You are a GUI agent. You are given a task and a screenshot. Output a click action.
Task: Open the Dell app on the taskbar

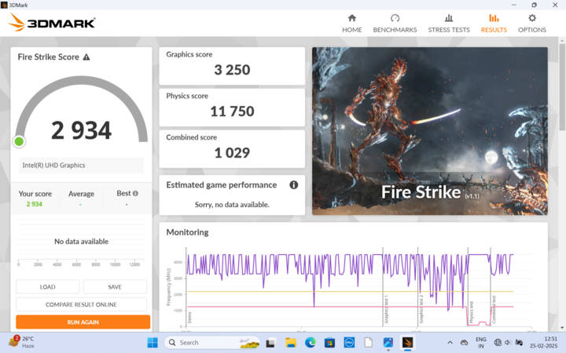click(349, 343)
